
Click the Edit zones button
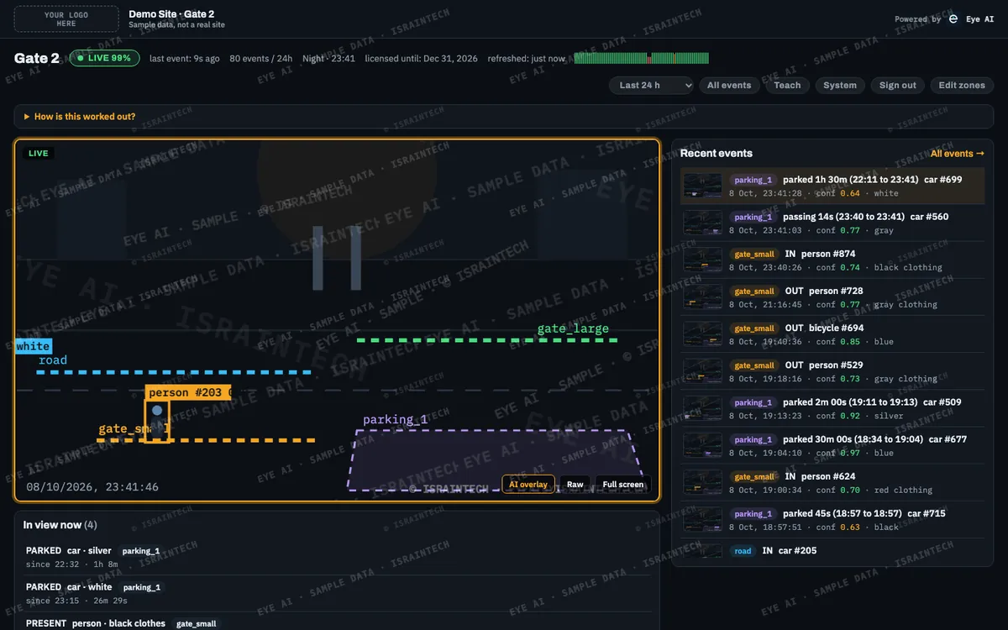tap(962, 85)
